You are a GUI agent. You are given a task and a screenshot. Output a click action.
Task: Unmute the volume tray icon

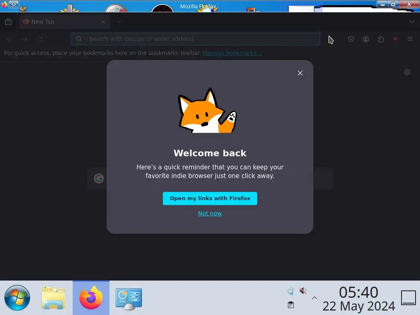[x=303, y=291]
